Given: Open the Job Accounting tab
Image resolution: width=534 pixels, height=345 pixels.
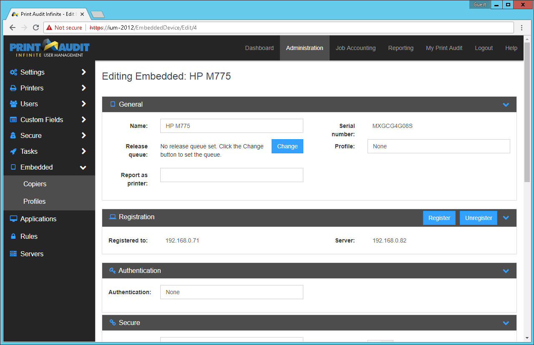Looking at the screenshot, I should [355, 48].
